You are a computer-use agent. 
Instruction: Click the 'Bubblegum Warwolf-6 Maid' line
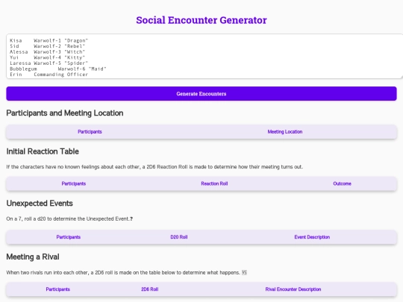(57, 69)
